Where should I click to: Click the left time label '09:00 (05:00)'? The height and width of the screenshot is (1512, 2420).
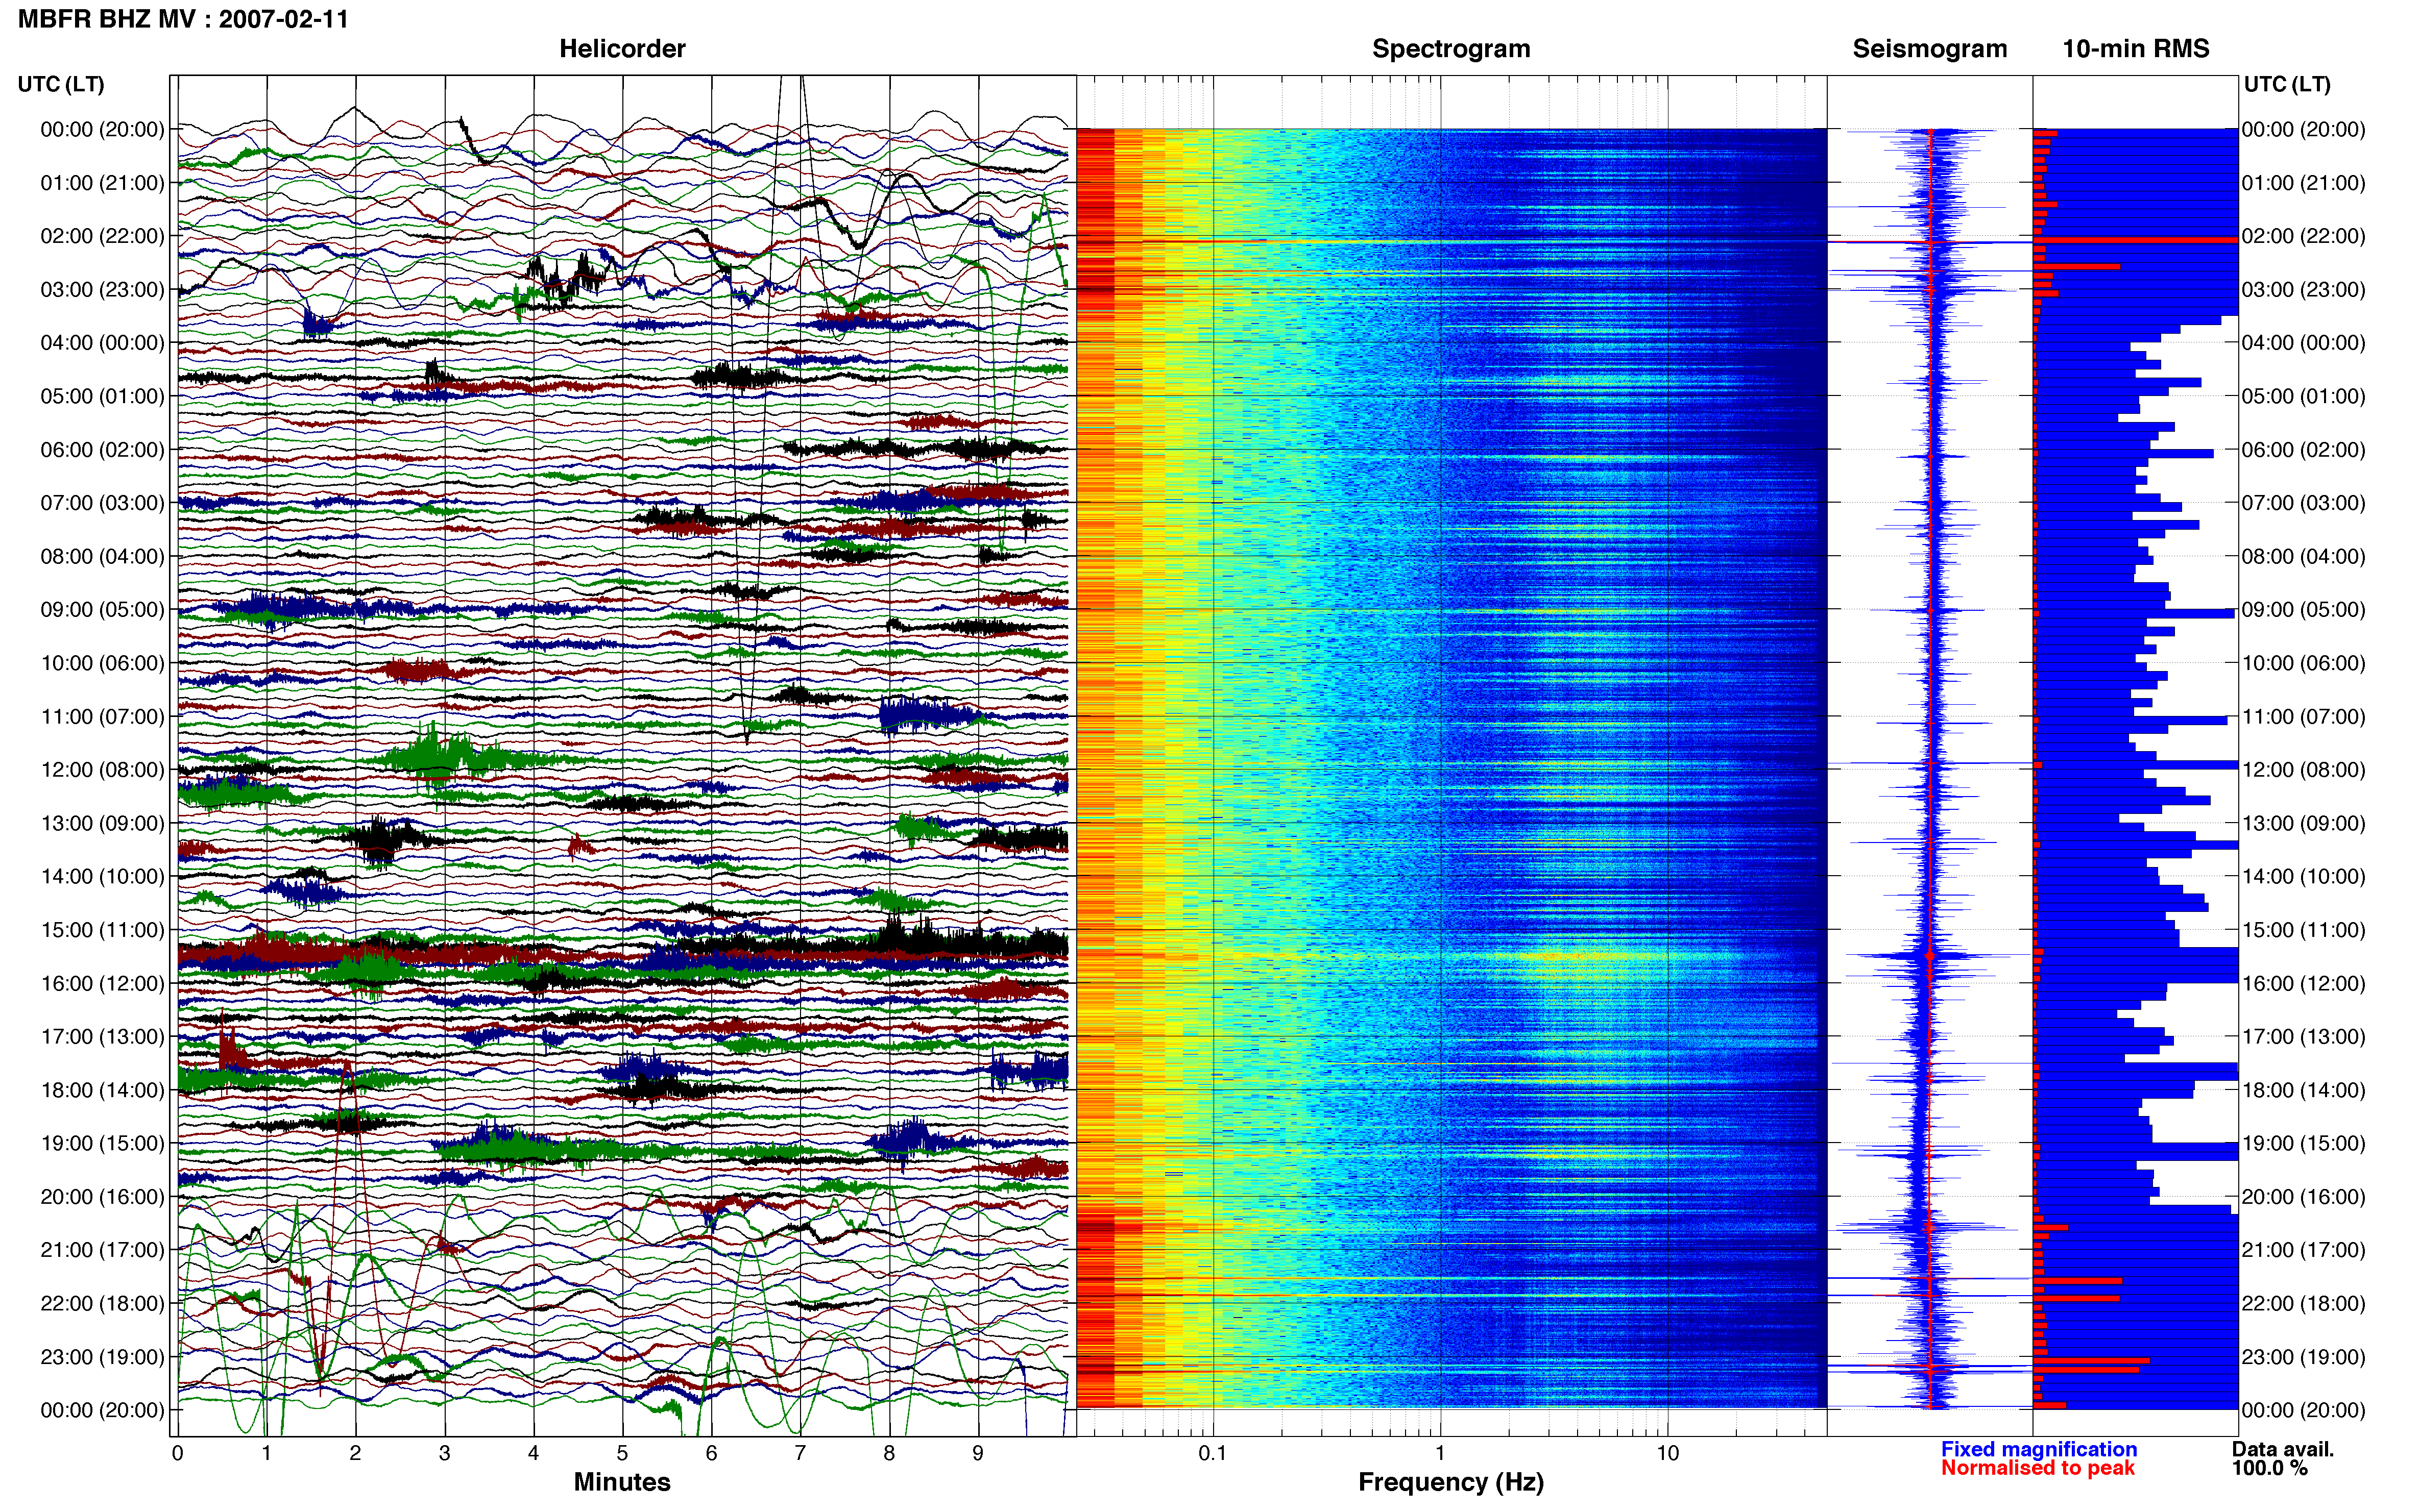coord(102,609)
